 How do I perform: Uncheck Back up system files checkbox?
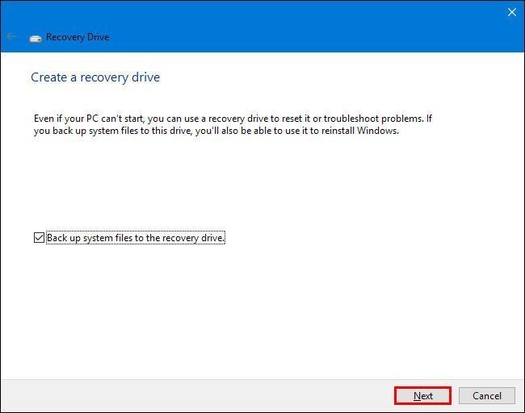pos(39,238)
